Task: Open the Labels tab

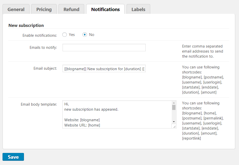Action: [x=138, y=9]
